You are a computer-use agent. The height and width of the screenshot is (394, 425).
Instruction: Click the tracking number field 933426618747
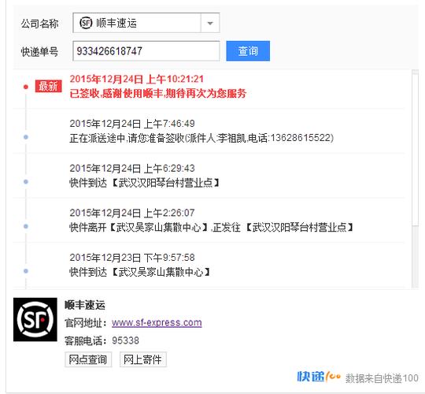(146, 51)
